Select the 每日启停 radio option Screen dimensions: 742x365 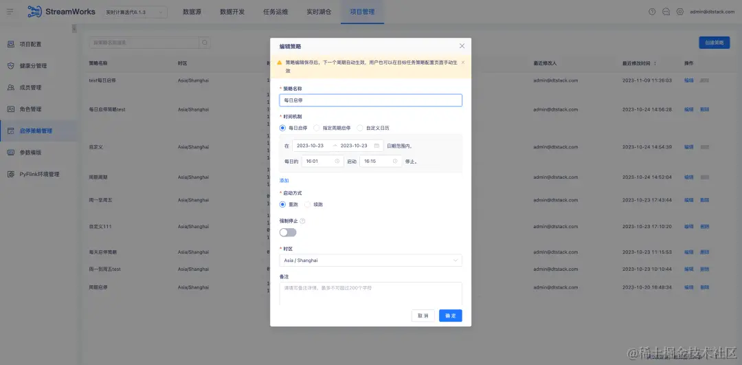coord(282,128)
